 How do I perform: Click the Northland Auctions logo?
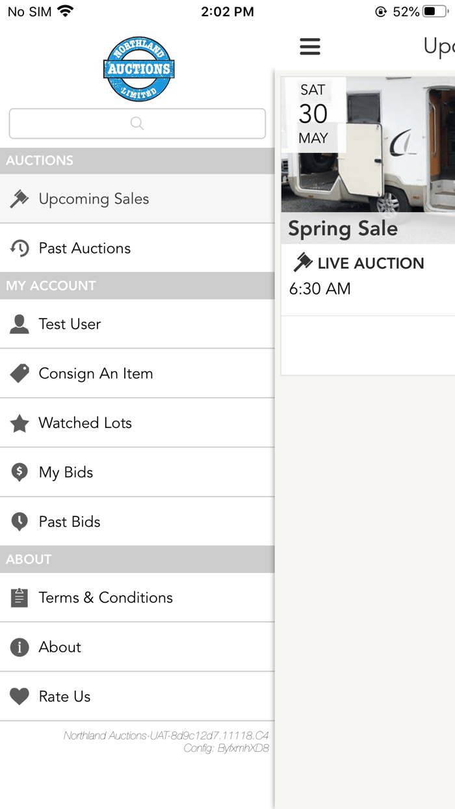[x=138, y=68]
